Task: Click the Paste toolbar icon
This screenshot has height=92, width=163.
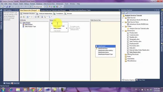Action: tap(18, 7)
